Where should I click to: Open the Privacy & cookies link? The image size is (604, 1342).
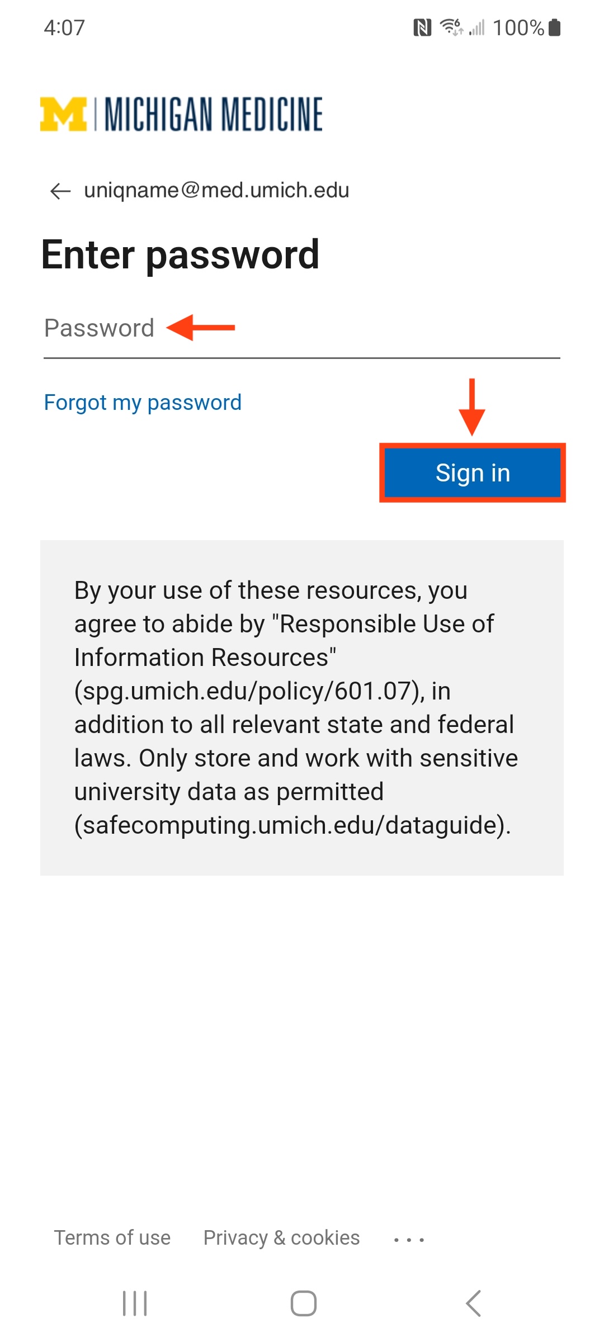coord(281,1238)
